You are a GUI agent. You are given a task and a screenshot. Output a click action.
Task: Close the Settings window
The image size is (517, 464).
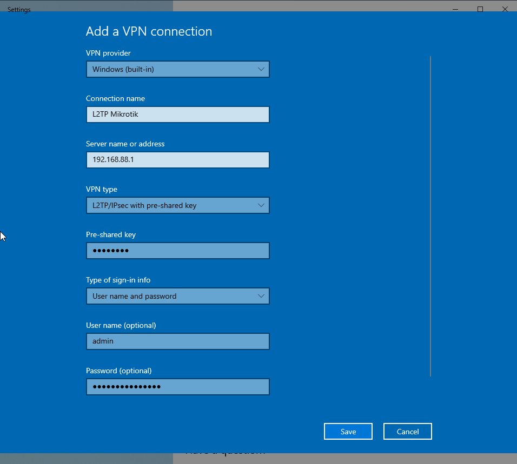[505, 9]
